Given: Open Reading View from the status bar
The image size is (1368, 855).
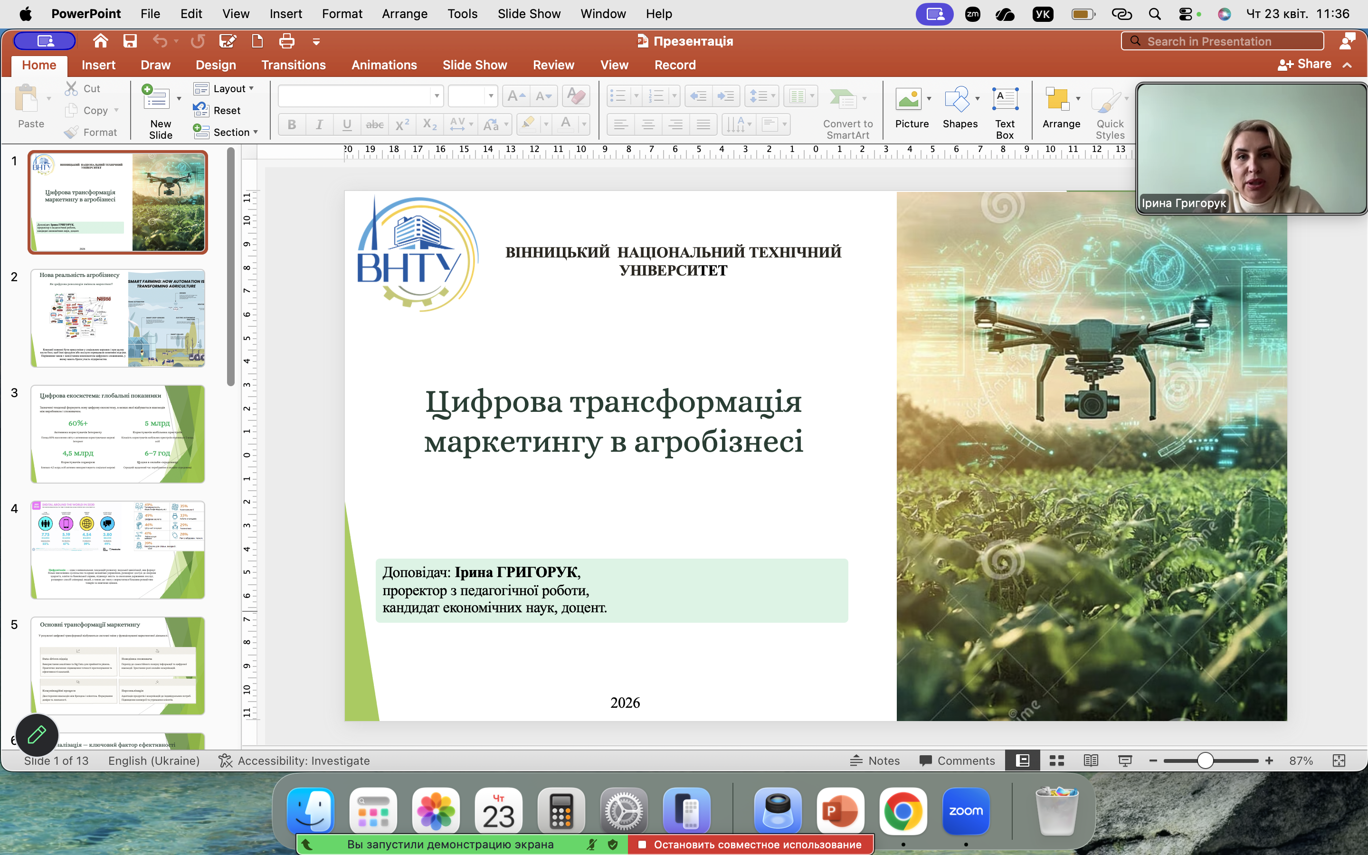Looking at the screenshot, I should [x=1091, y=760].
